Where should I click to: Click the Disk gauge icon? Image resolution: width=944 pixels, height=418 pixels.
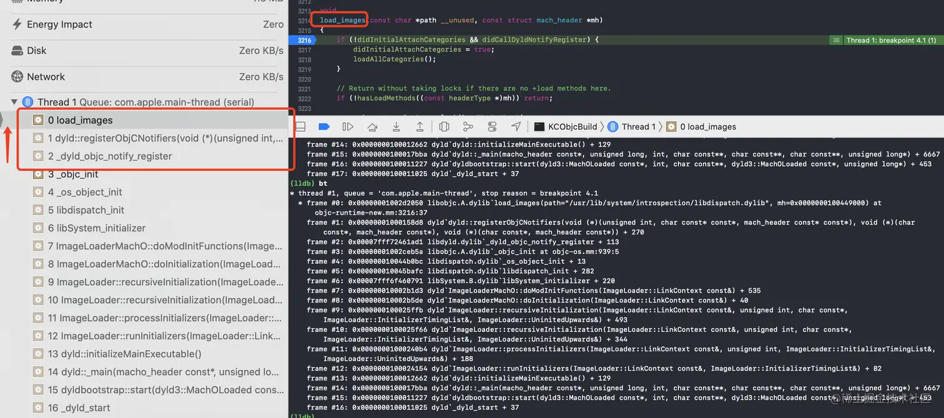coord(17,51)
